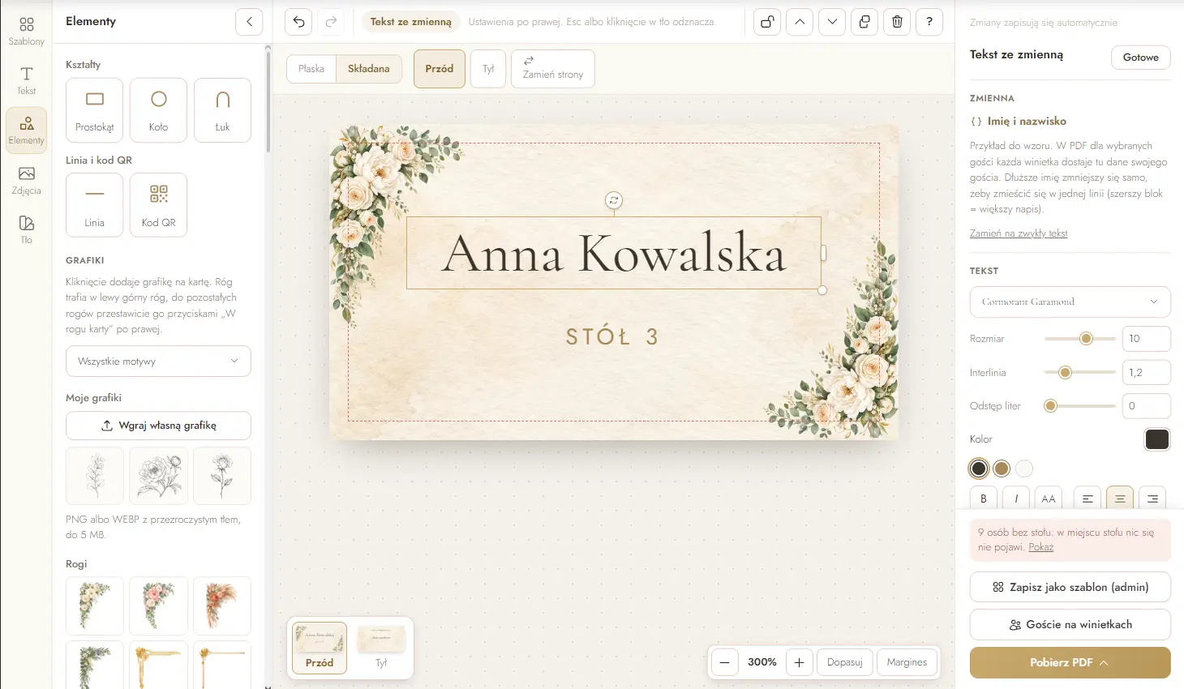Duplicate the selected element
1184x689 pixels.
[x=864, y=22]
